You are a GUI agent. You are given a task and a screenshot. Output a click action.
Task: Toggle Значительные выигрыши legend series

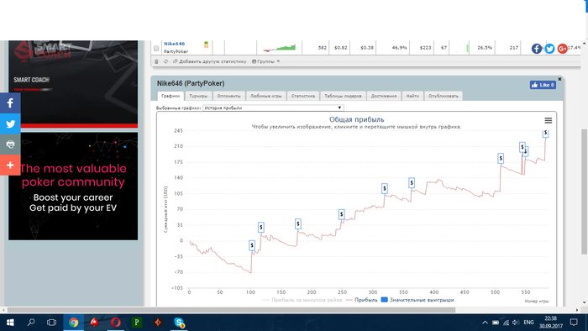(417, 300)
